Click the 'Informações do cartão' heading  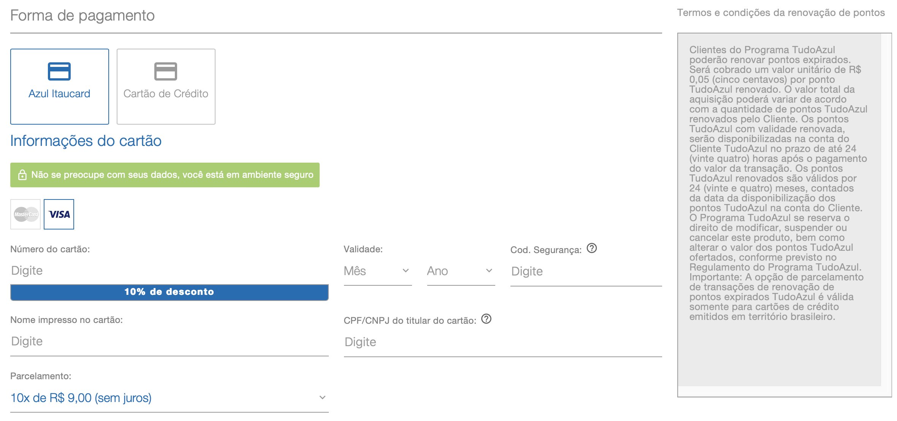point(86,141)
